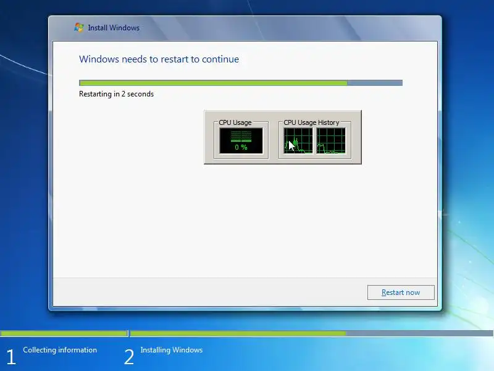The width and height of the screenshot is (494, 371).
Task: Click the step number 1
Action: (x=11, y=357)
